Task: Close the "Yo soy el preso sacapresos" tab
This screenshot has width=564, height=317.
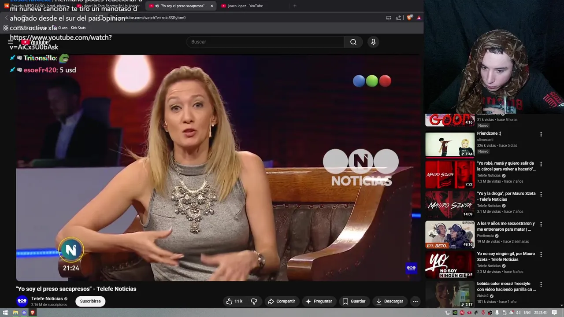Action: pos(211,6)
